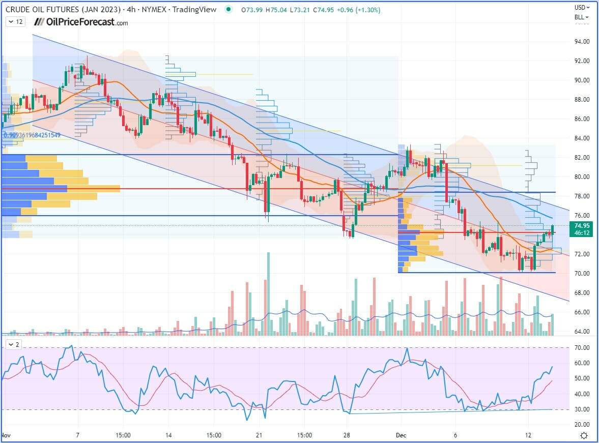Open the BLL unit dropdown
This screenshot has width=599, height=443.
[x=582, y=17]
